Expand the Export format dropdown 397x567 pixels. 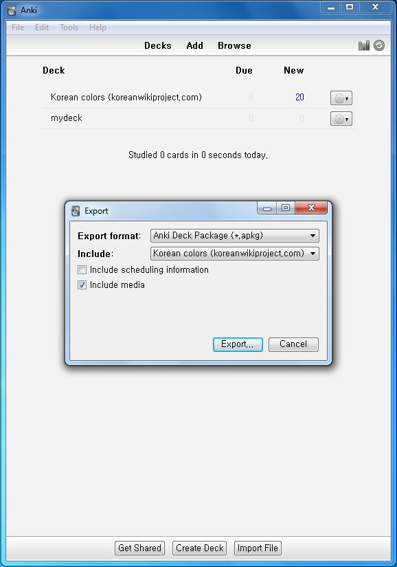[234, 236]
